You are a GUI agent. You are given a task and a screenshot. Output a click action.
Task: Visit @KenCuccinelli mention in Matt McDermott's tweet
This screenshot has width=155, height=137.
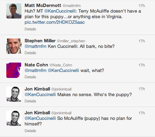[x=60, y=11]
